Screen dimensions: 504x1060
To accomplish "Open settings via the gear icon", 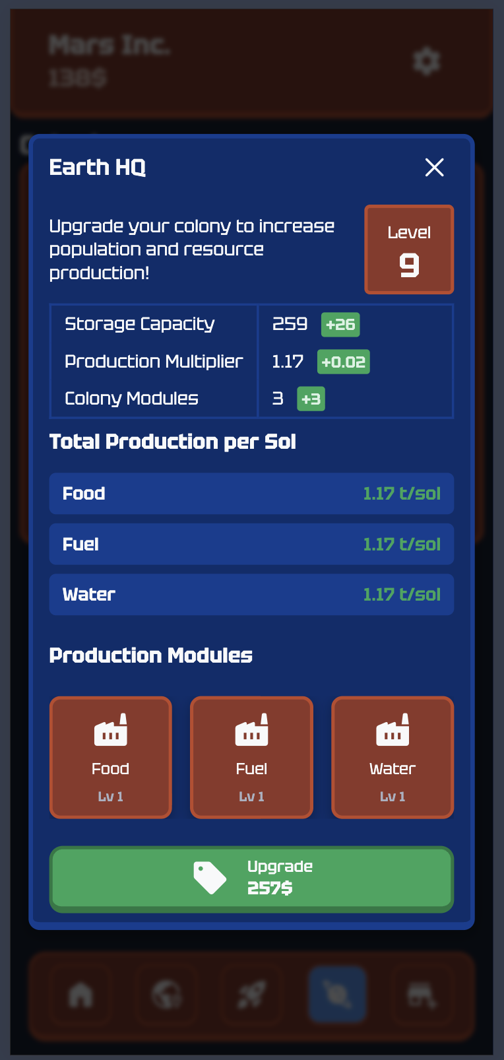I will pyautogui.click(x=426, y=61).
